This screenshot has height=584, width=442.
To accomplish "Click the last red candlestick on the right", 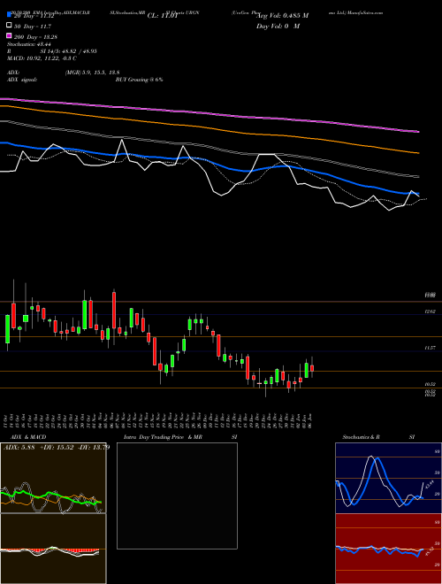I will pyautogui.click(x=312, y=368).
